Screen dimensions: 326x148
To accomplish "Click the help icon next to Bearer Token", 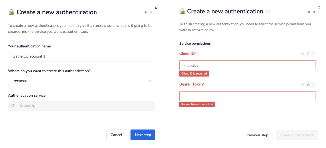I will tap(302, 85).
